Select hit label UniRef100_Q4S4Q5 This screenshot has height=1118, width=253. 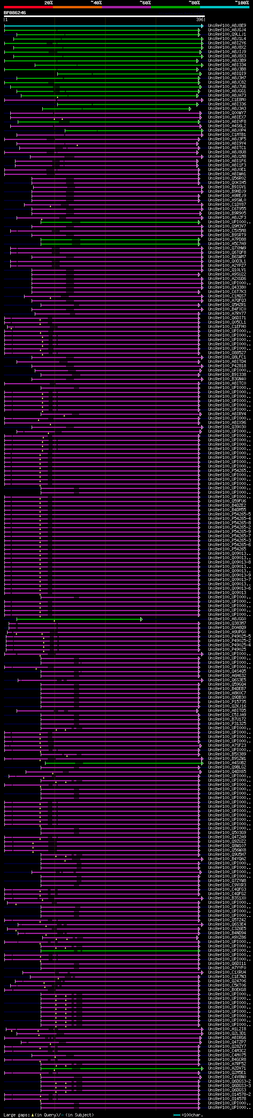pos(227,671)
